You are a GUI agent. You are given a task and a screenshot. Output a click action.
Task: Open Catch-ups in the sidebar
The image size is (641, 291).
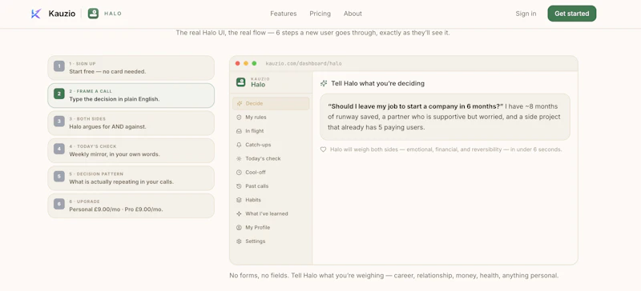(x=271, y=145)
